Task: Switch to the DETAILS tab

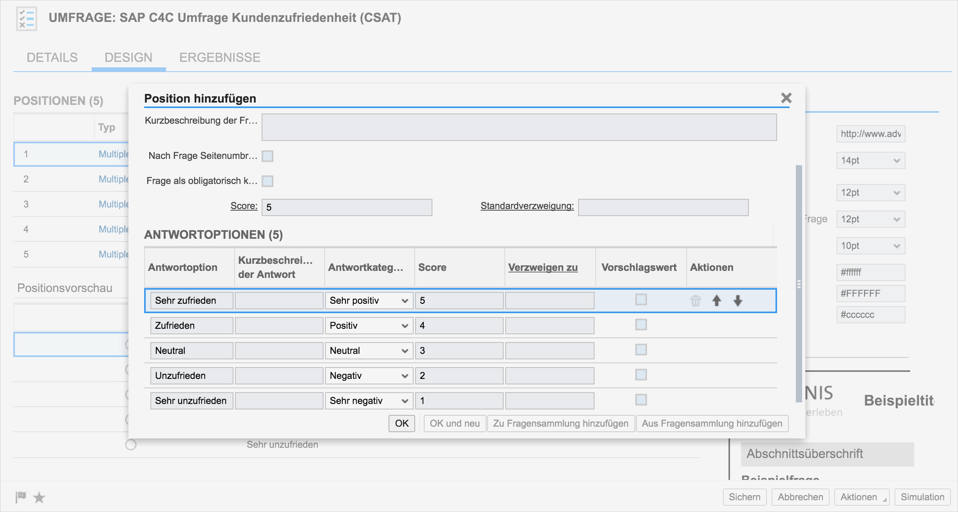Action: pos(52,57)
